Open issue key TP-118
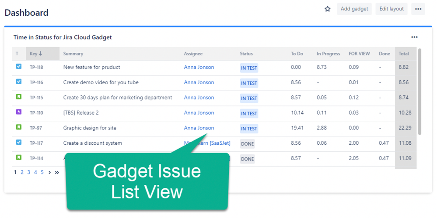The width and height of the screenshot is (437, 218). click(36, 67)
